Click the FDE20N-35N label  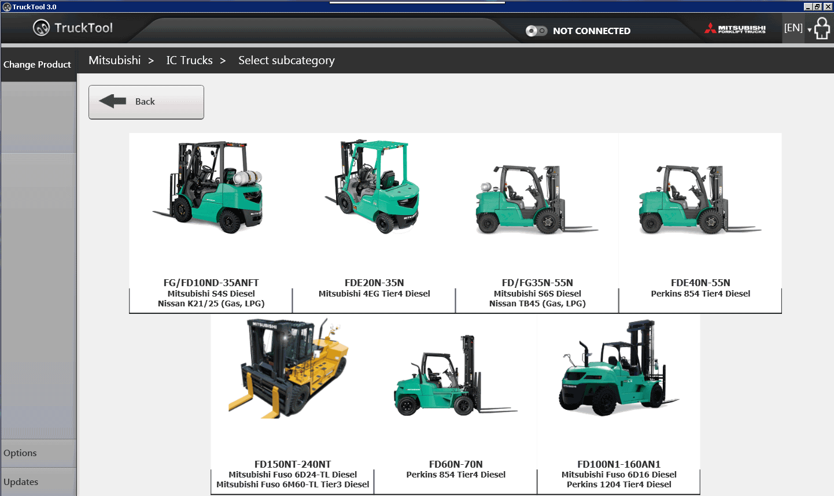click(x=374, y=283)
